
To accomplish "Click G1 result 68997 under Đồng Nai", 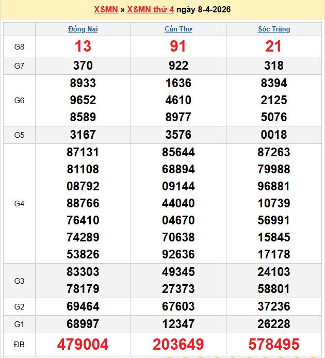I will coord(83,324).
